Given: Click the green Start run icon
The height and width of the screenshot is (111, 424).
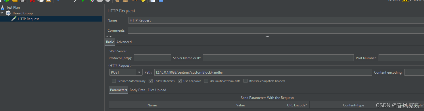Looking at the screenshot, I should pyautogui.click(x=83, y=1).
